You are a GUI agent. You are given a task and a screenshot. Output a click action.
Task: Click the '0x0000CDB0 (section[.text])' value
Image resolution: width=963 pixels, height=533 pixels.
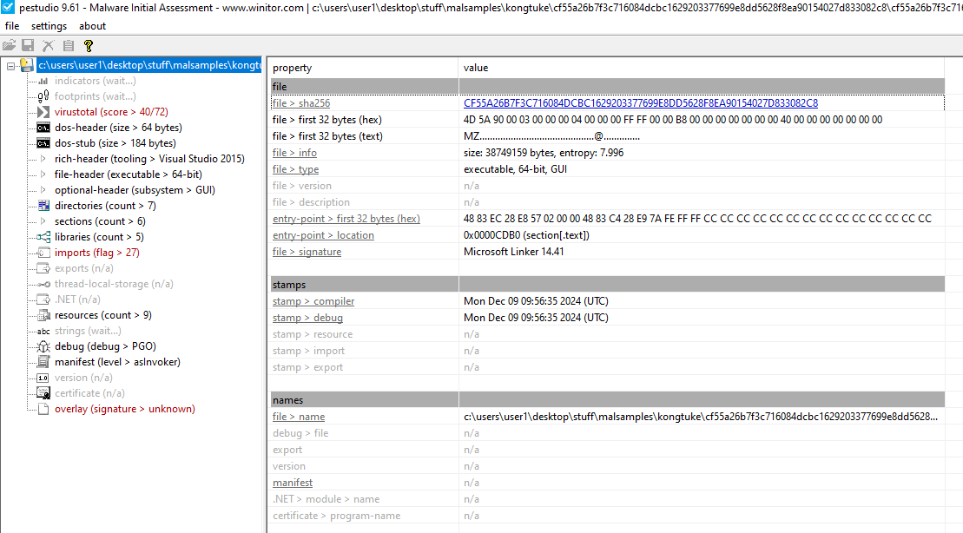pyautogui.click(x=526, y=235)
